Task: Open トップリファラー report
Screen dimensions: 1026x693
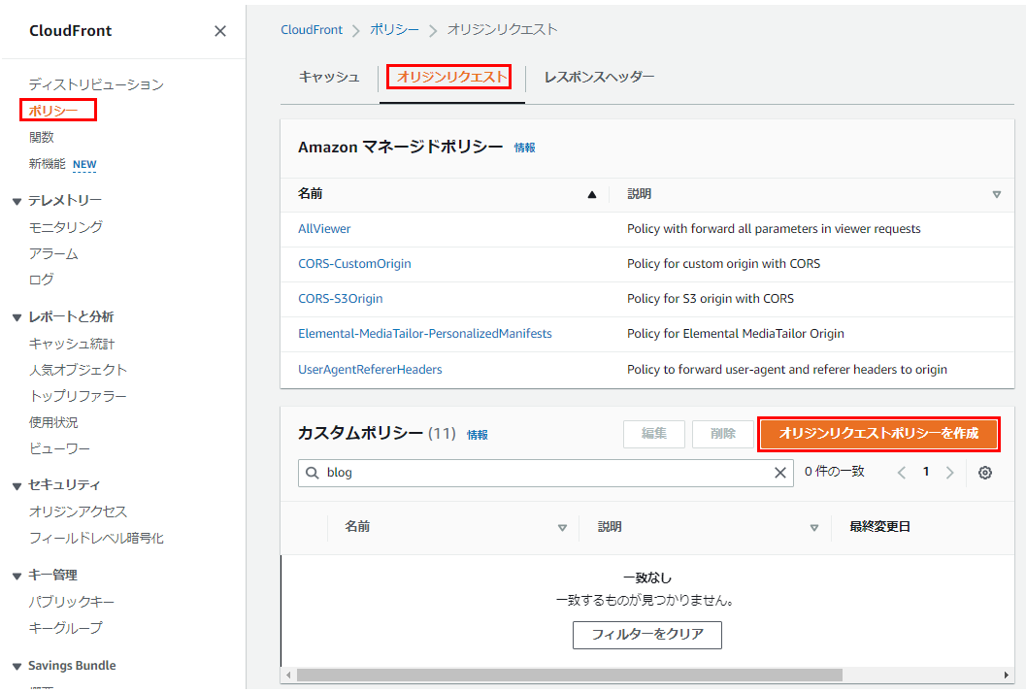Action: [x=78, y=396]
